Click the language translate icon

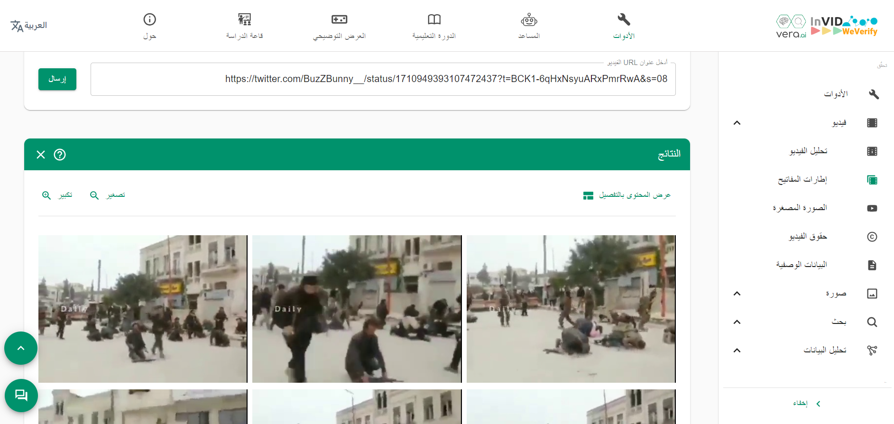tap(17, 26)
